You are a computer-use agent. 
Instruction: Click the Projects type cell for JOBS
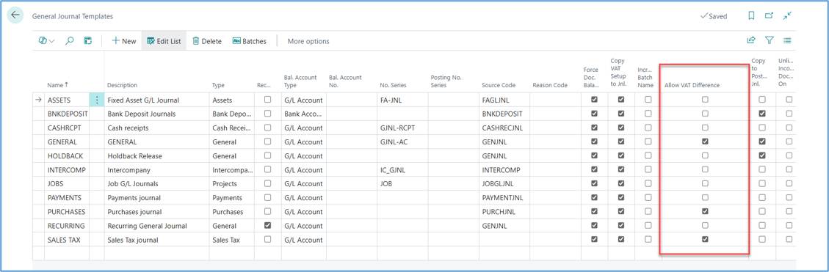(231, 183)
